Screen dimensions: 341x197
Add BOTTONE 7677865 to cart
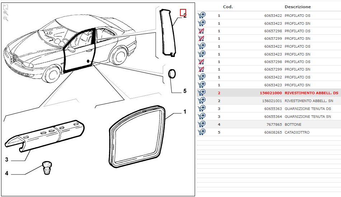point(202,124)
